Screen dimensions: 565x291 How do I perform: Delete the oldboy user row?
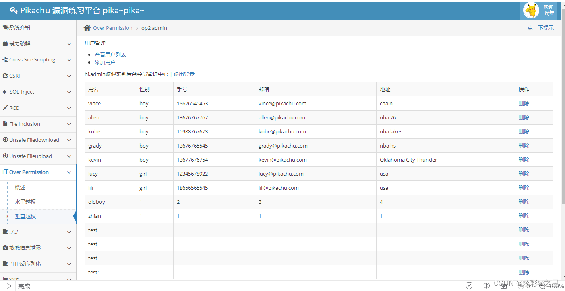pos(524,202)
